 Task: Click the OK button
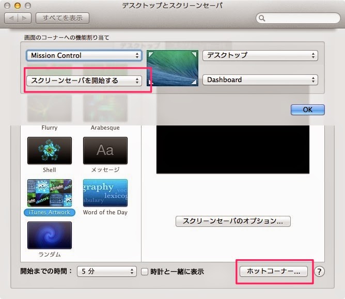coord(308,109)
